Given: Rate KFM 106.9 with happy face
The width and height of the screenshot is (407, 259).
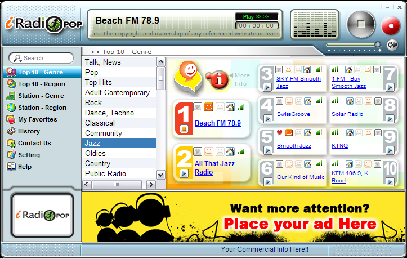Looking at the screenshot, I should click(x=368, y=164).
